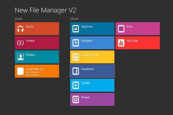Click the headphones icon on Music tile

21,29
